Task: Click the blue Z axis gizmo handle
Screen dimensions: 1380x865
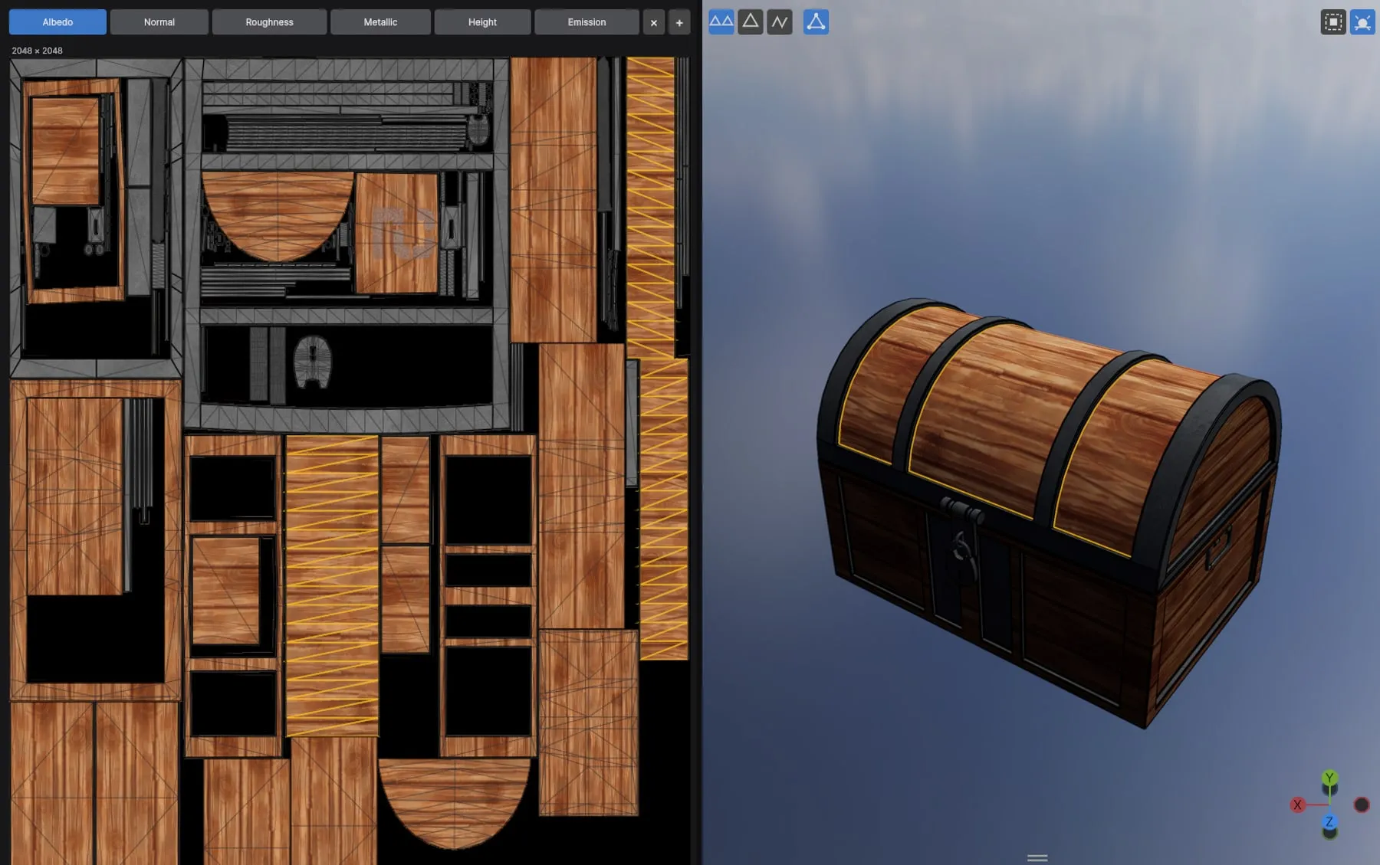Action: [1329, 822]
